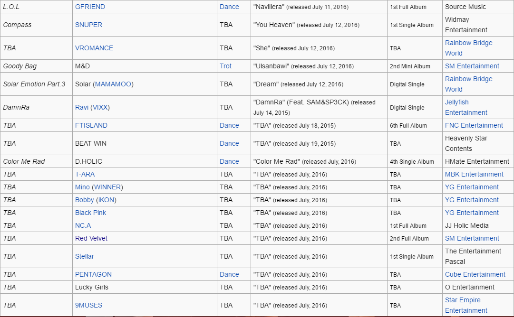The height and width of the screenshot is (317, 514).
Task: Select the 2nd Mini Album text
Action: [x=410, y=66]
